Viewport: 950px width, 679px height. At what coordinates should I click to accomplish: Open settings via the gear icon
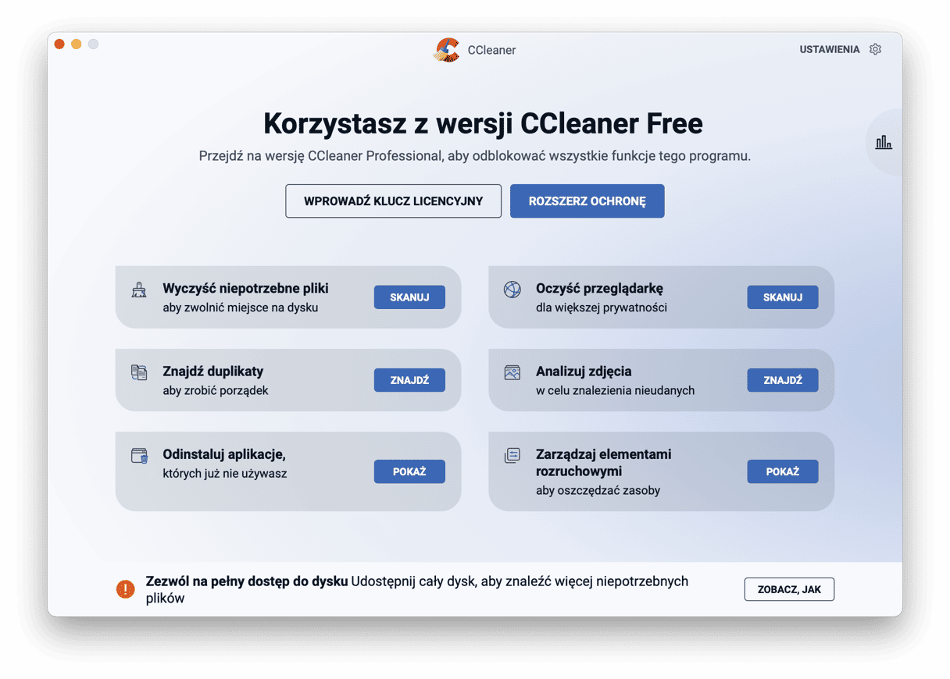point(875,49)
